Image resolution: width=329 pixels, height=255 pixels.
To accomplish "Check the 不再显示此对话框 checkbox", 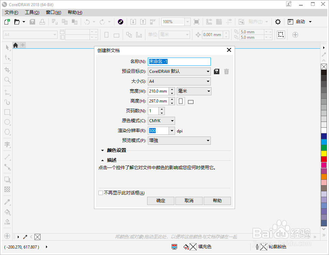I will 101,193.
